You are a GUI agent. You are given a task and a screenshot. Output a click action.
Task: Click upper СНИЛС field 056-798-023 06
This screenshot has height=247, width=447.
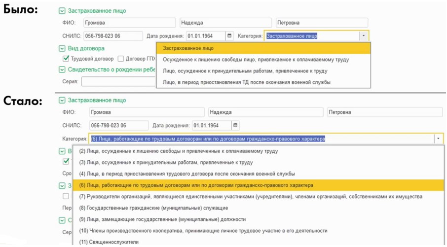click(113, 36)
